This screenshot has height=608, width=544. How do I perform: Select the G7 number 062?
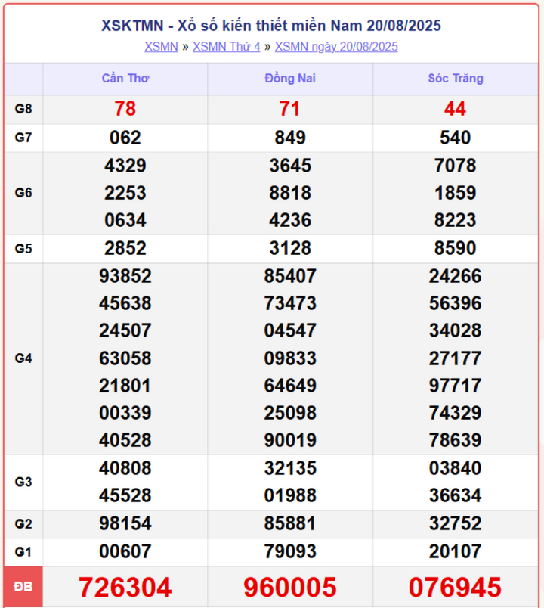coord(125,138)
